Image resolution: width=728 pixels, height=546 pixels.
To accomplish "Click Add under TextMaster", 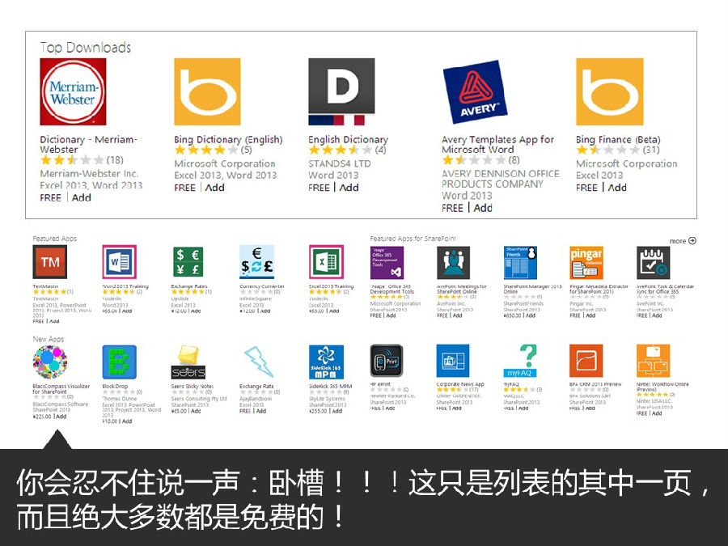I will click(54, 321).
